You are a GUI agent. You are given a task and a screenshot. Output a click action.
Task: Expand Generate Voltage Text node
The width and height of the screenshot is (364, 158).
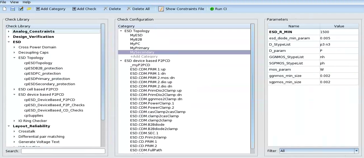pos(15,142)
